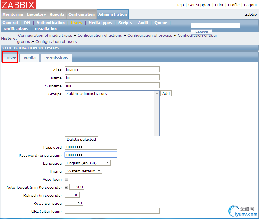Click the Auto-logout seconds field
259x219 pixels.
[77, 187]
